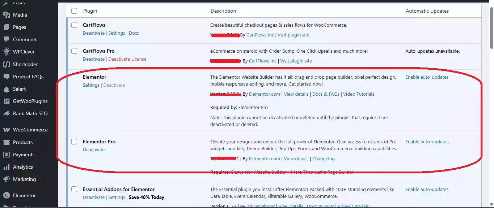Screen dimensions: 494x208
Task: Deactivate Essential Addons for Elementor
Action: 94,197
